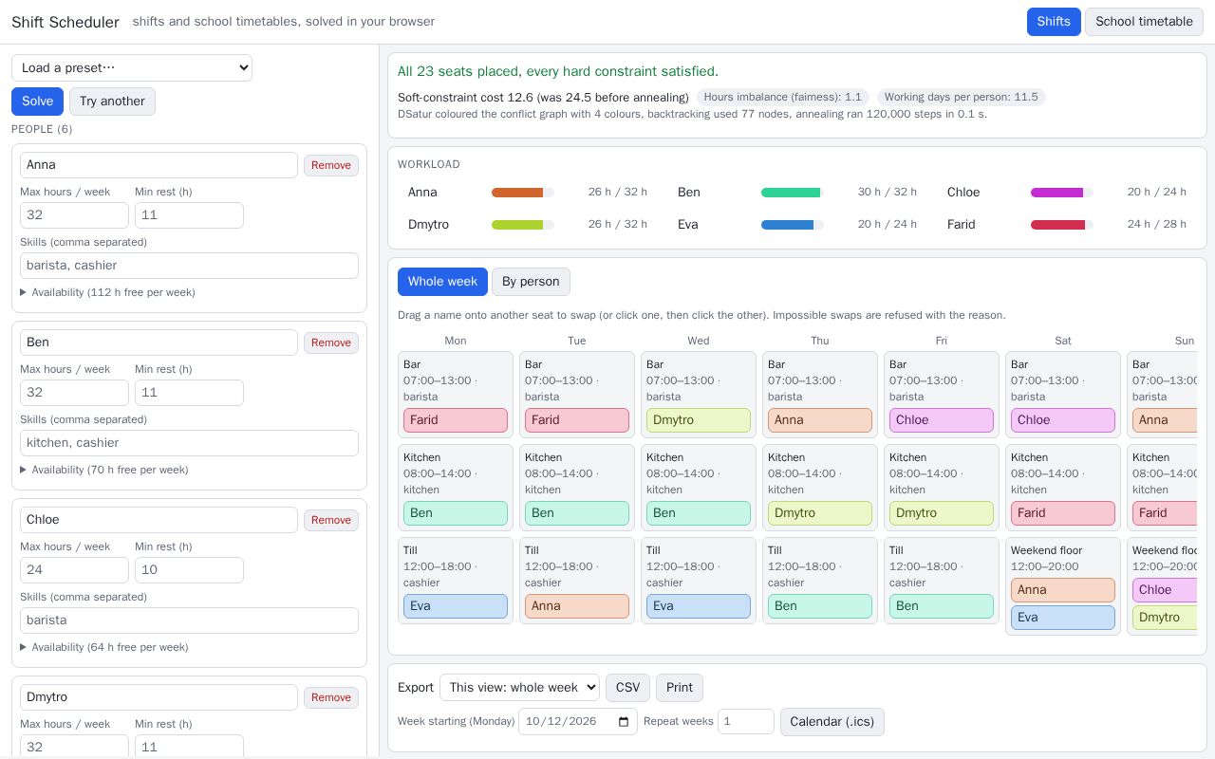Open the date picker calendar icon
Viewport: 1215px width, 759px height.
(624, 722)
